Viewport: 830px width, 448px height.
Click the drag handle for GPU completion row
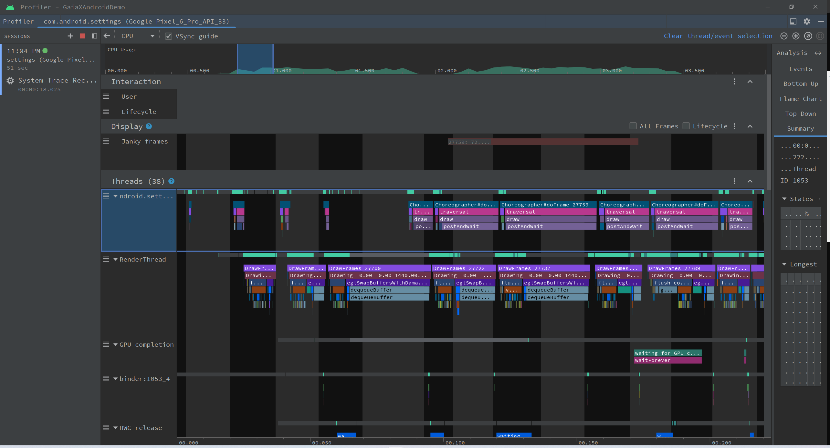coord(106,344)
